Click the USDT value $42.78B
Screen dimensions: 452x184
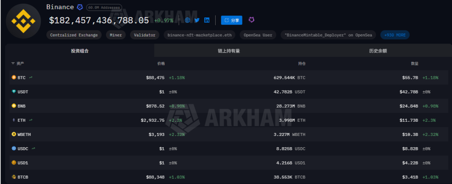(409, 92)
